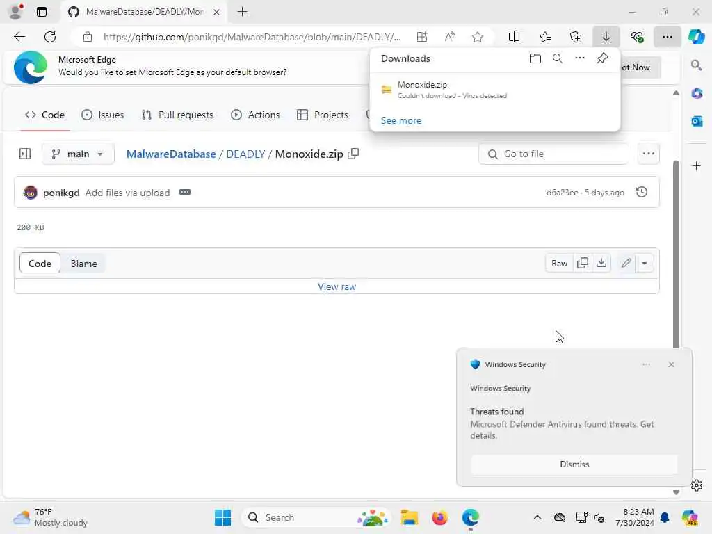The image size is (712, 534).
Task: Edit this file pencil icon
Action: (626, 263)
